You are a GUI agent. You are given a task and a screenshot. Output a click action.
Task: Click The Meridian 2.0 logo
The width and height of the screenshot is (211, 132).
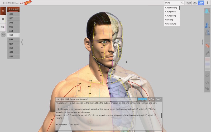point(13,3)
